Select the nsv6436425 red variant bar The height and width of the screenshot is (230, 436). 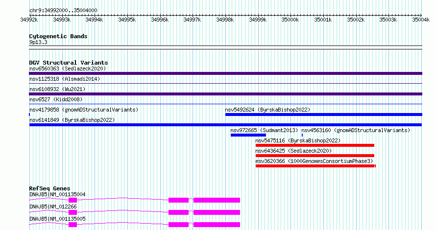coord(315,156)
